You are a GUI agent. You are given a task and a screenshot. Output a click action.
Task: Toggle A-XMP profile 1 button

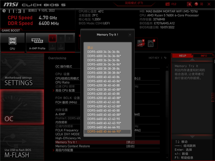pyautogui.click(x=52, y=39)
